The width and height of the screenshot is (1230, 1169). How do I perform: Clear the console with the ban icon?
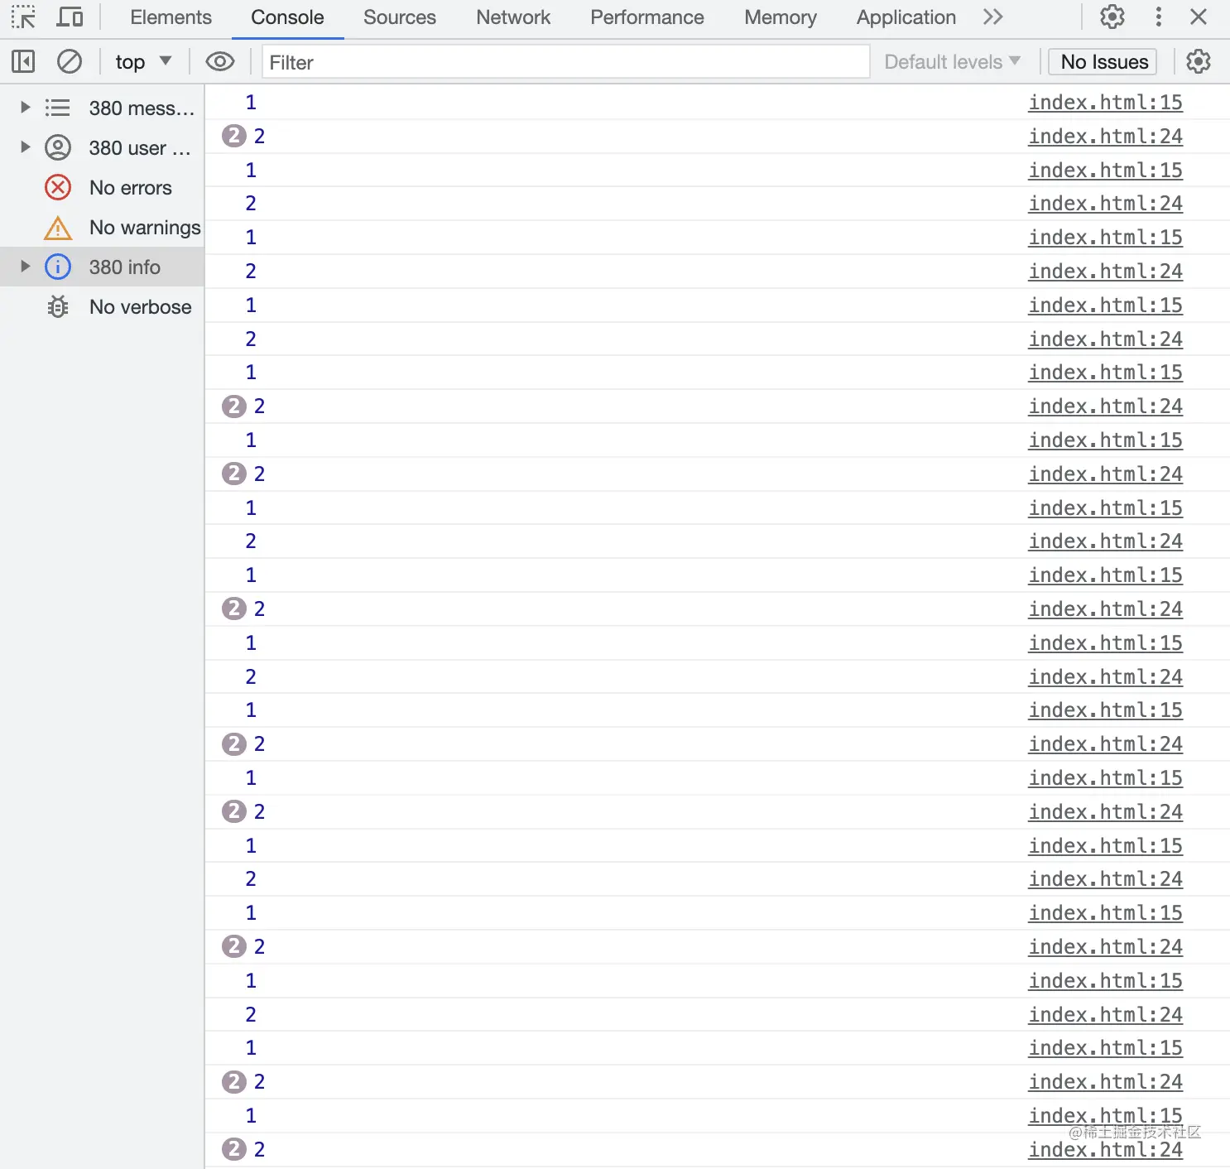70,61
